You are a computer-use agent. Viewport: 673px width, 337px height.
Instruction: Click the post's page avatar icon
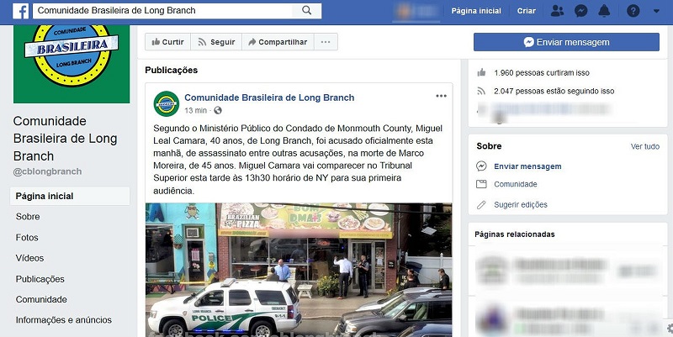(x=167, y=103)
